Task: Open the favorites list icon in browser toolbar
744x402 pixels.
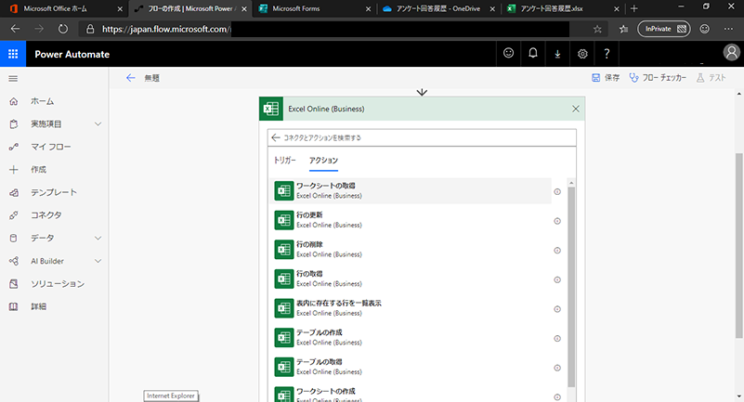Action: [623, 30]
